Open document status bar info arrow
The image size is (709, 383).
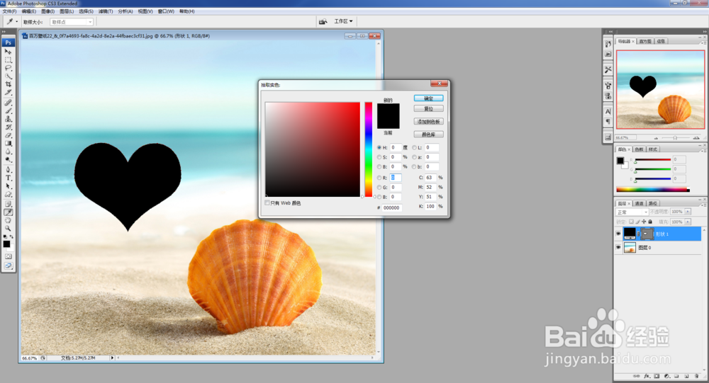click(x=112, y=358)
